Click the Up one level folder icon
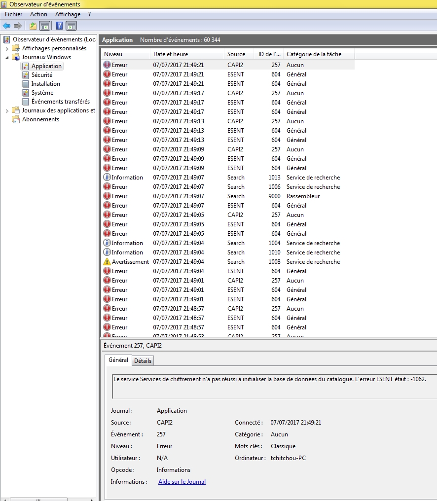The height and width of the screenshot is (501, 437). click(33, 26)
